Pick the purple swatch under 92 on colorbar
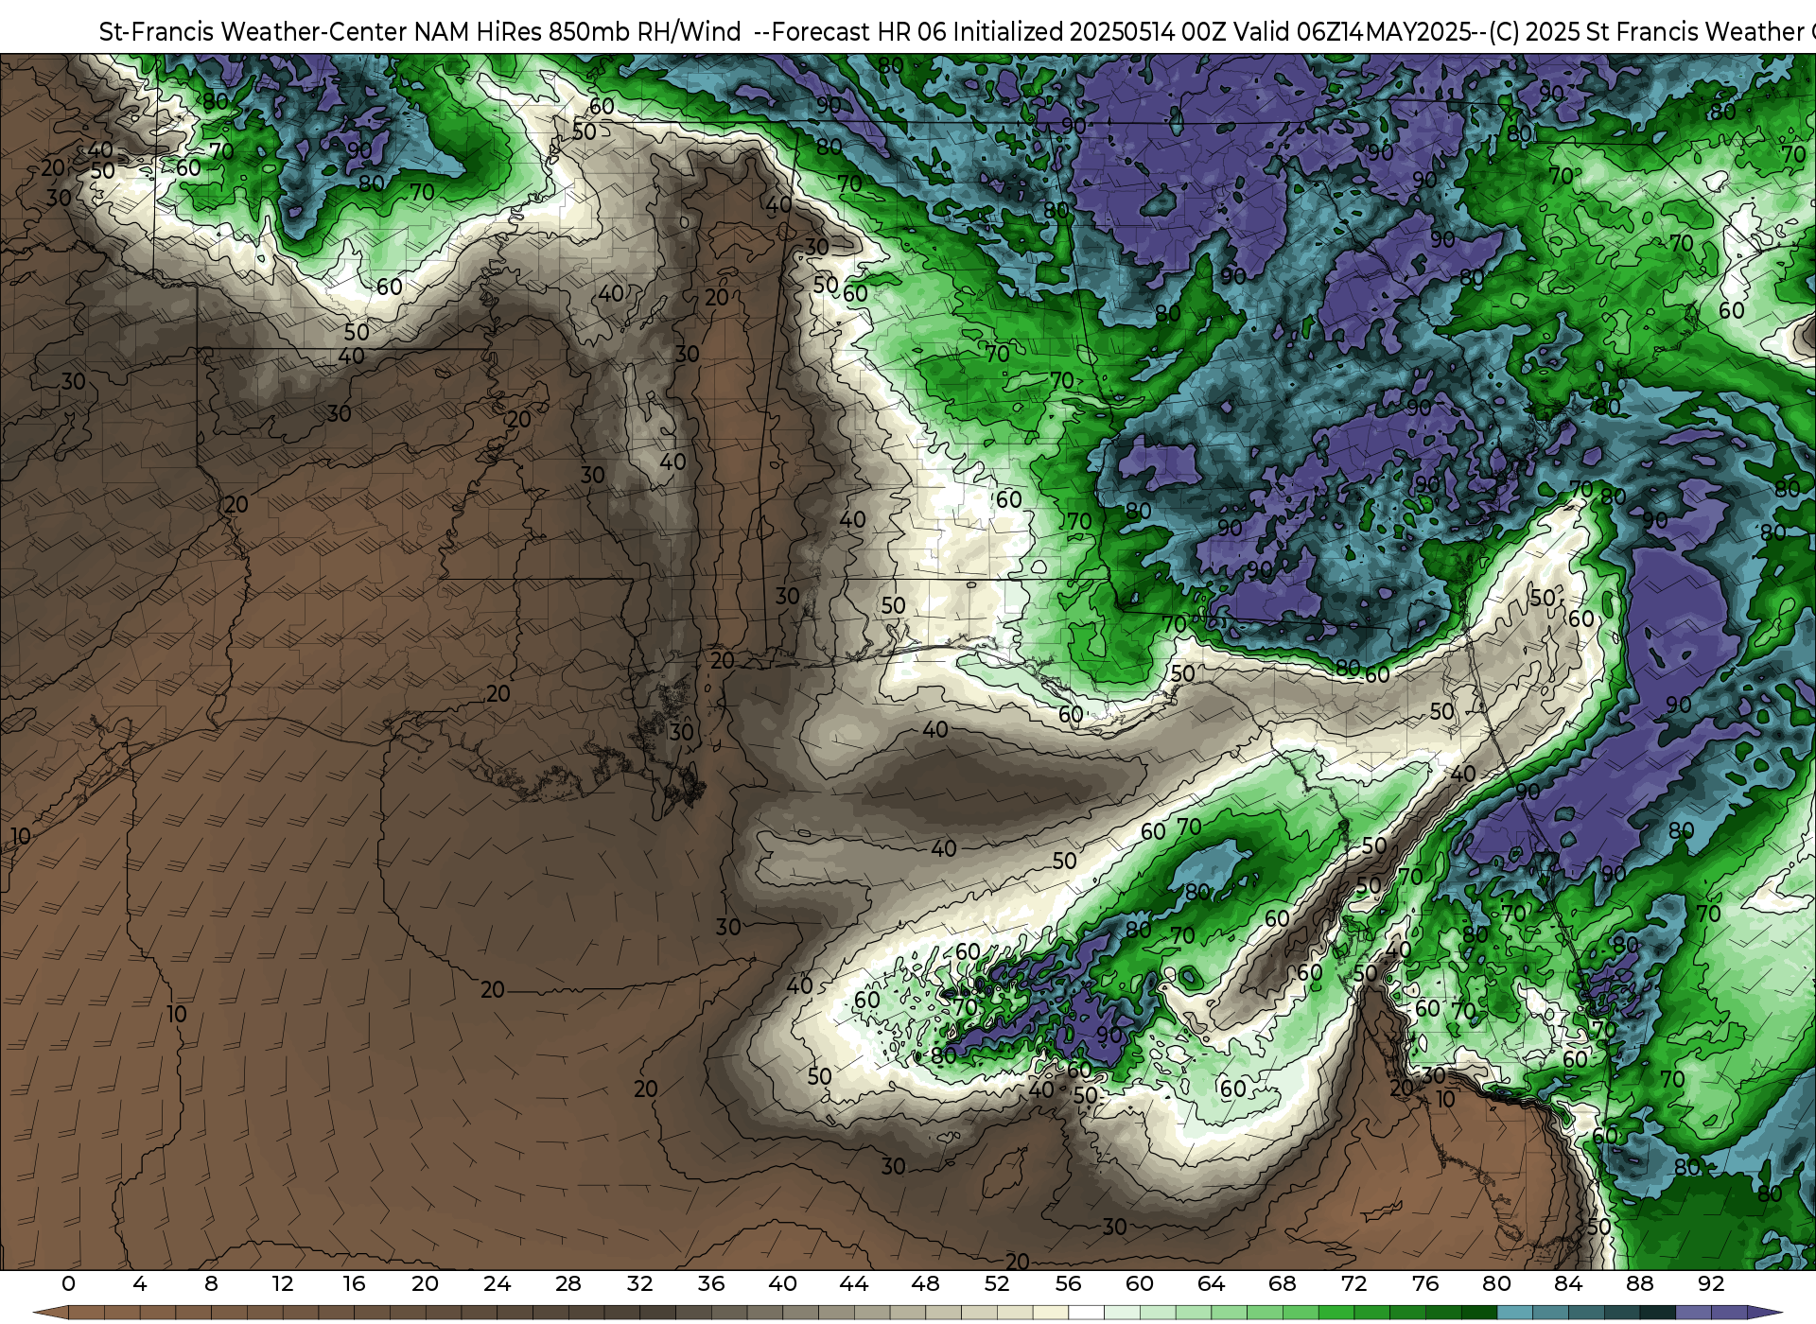The height and width of the screenshot is (1324, 1816). coord(1728,1313)
